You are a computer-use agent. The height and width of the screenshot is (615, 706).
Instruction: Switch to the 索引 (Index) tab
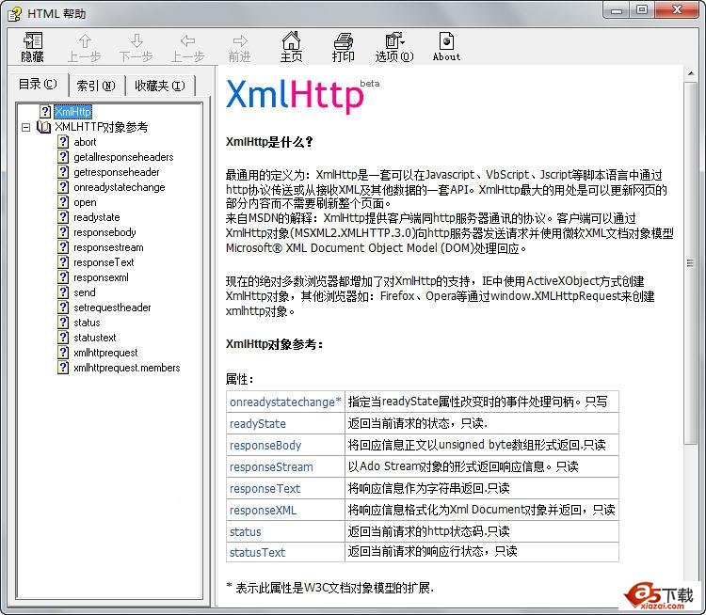pos(96,85)
